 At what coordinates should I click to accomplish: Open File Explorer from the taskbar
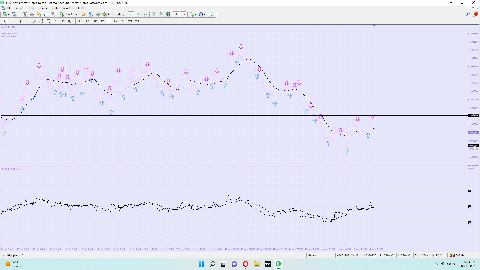click(256, 264)
